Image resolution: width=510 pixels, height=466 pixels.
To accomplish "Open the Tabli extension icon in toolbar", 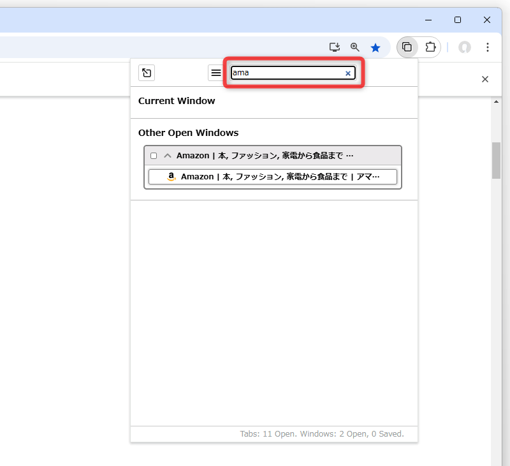I will pos(407,47).
